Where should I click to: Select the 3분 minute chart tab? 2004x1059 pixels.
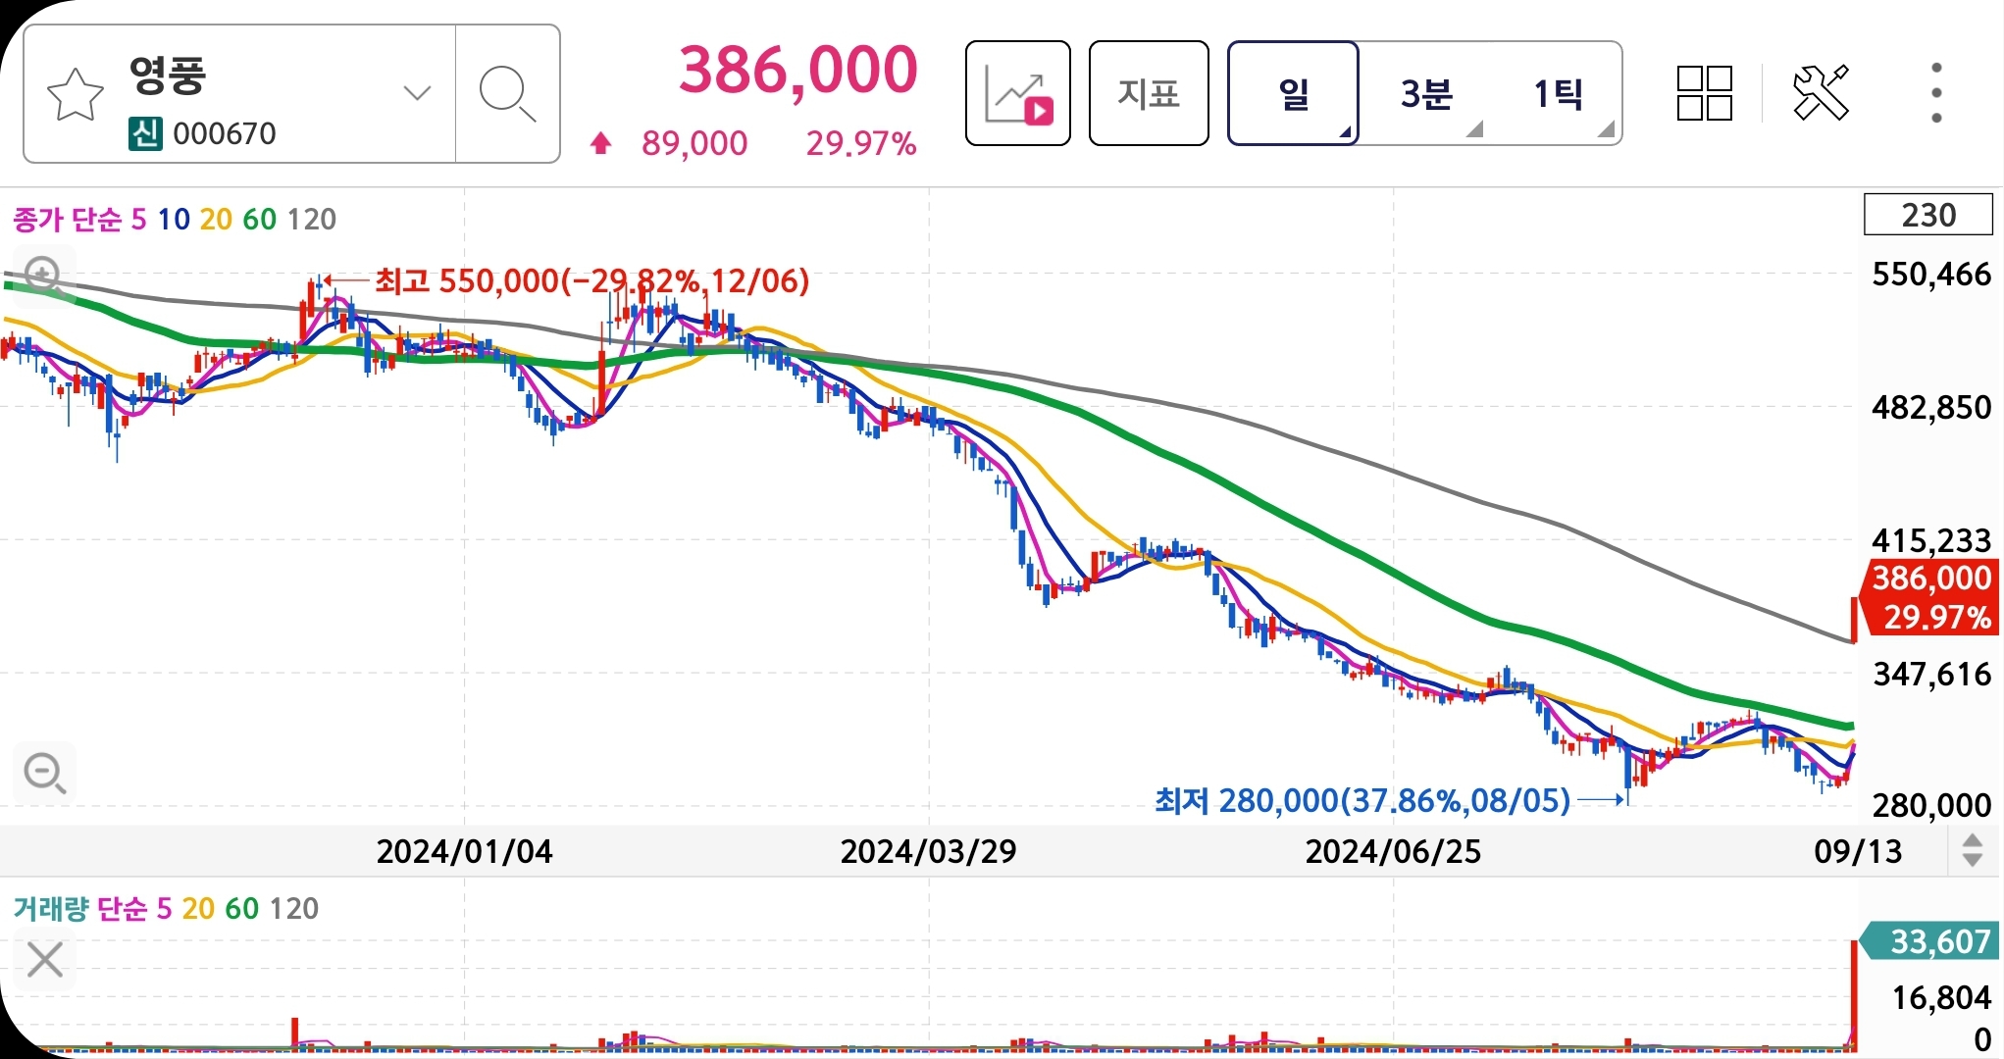point(1426,93)
